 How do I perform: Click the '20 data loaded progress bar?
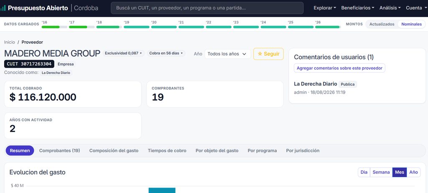(x=164, y=27)
